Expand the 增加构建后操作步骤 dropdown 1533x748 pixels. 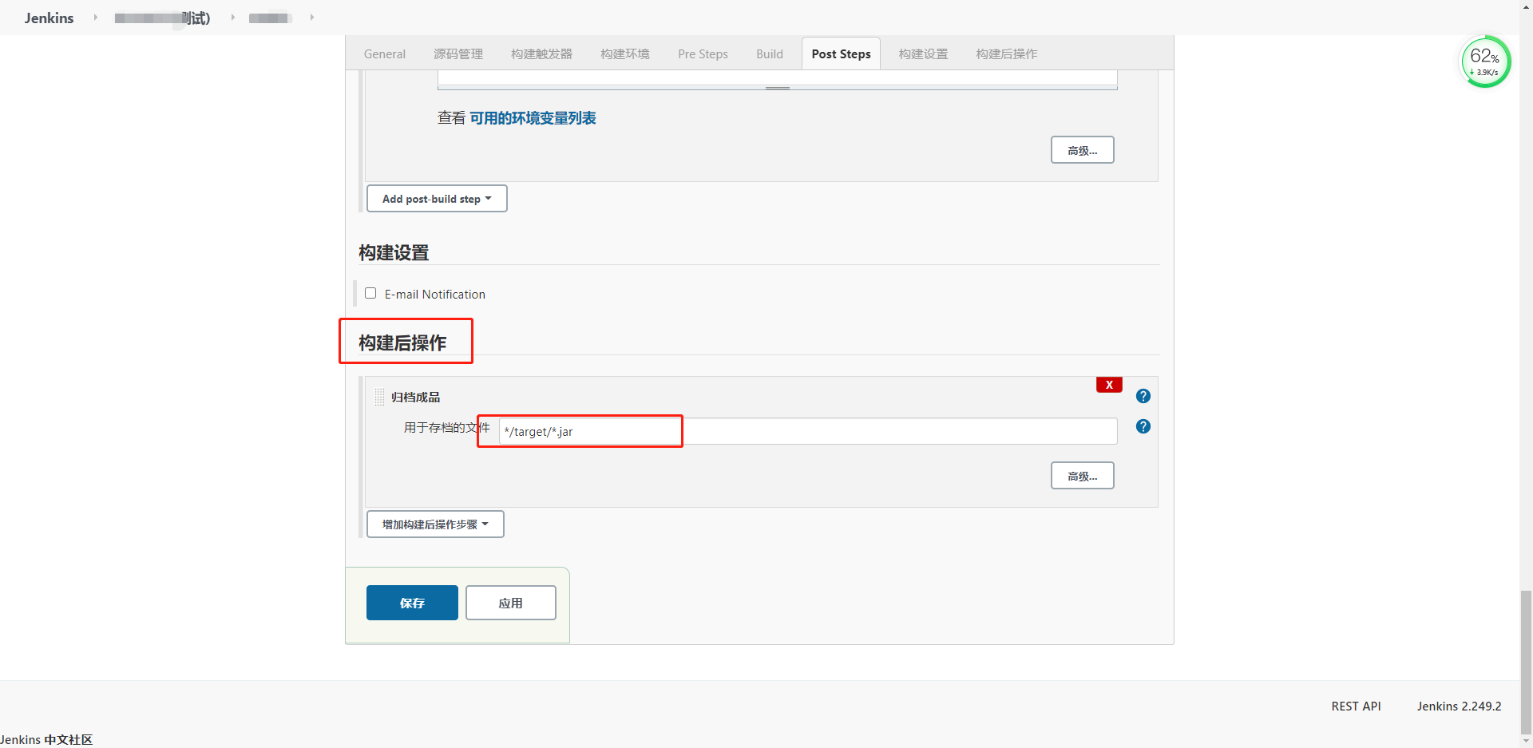435,524
